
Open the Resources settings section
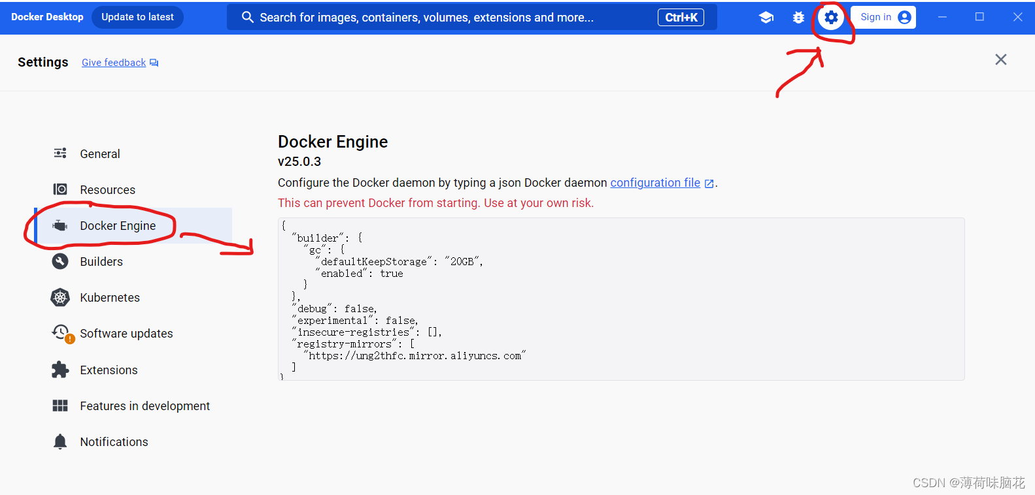point(134,189)
